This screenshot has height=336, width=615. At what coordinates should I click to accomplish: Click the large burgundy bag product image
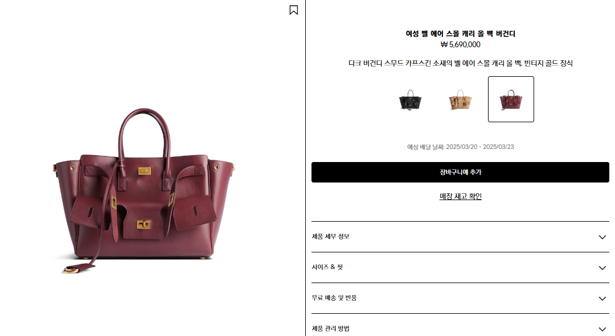pos(144,190)
